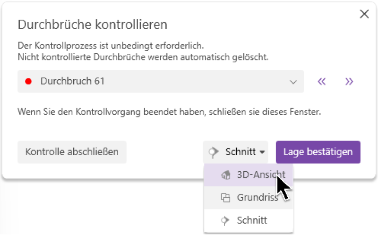Jump to next Durchbruch with double-right arrows

coord(349,82)
